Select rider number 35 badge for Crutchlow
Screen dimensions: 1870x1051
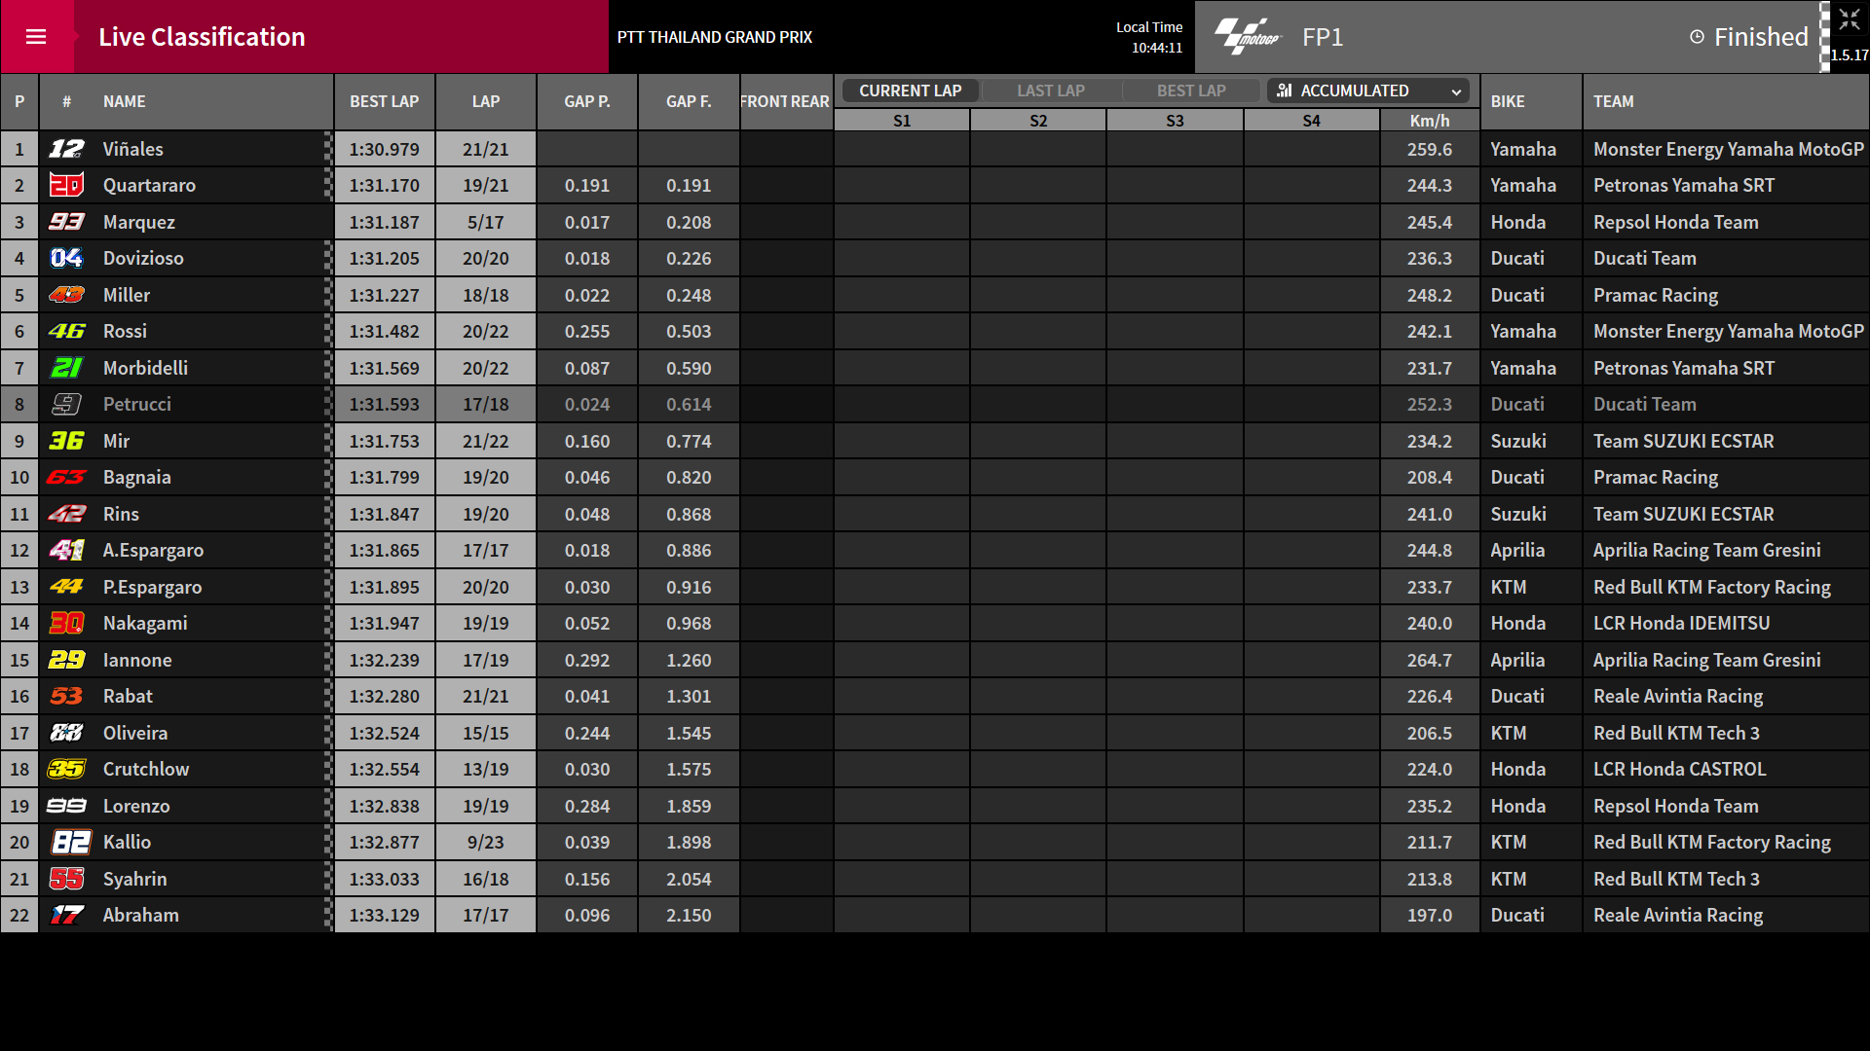pos(67,769)
